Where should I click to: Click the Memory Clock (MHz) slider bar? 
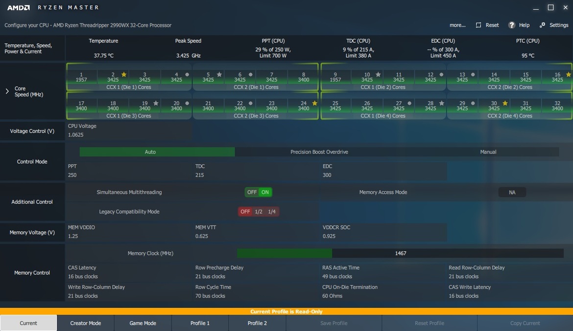tap(400, 253)
